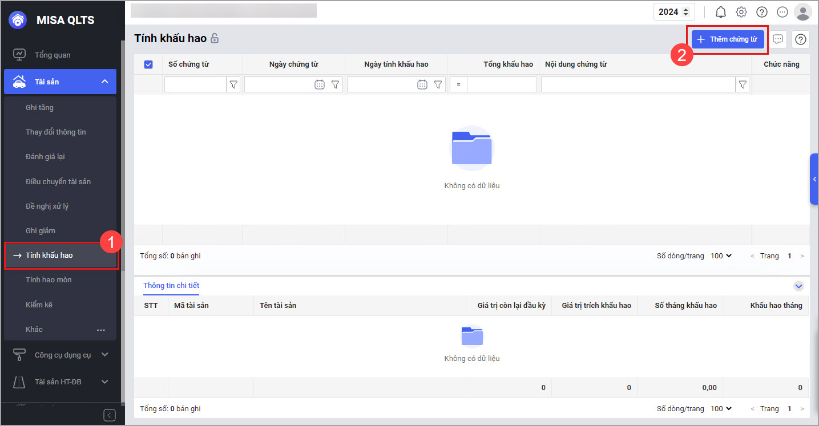Viewport: 819px width, 426px height.
Task: Expand the Công cụ dụng cụ menu group
Action: 105,355
